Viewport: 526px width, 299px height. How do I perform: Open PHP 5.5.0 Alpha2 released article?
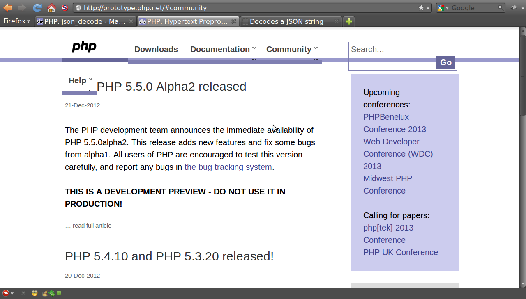(x=171, y=87)
